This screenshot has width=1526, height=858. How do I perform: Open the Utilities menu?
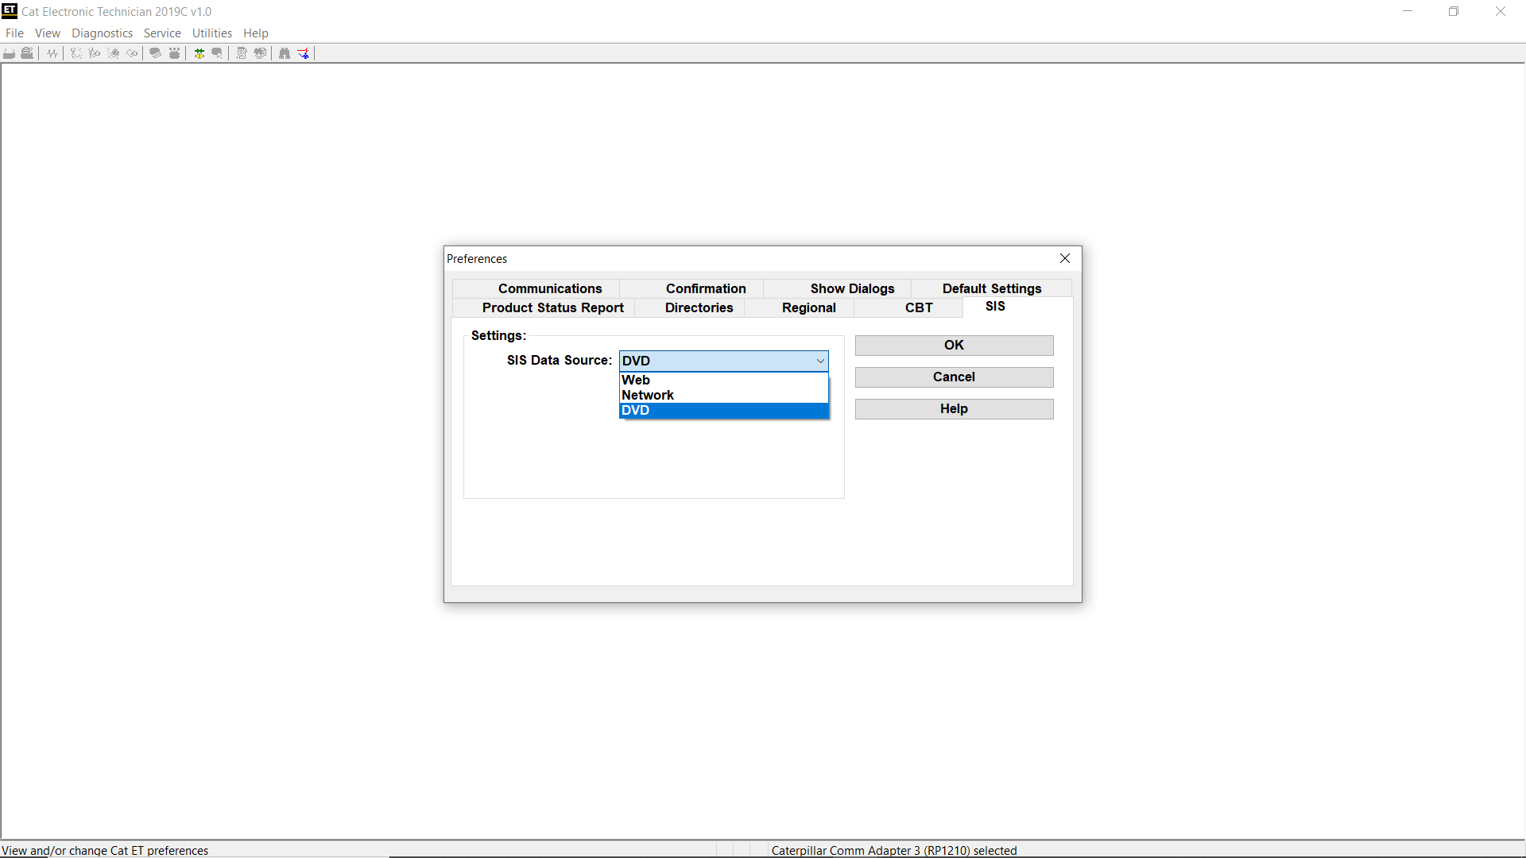tap(212, 33)
